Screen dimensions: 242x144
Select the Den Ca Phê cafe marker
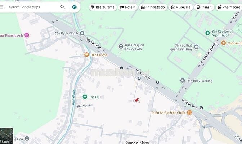tap(86, 55)
